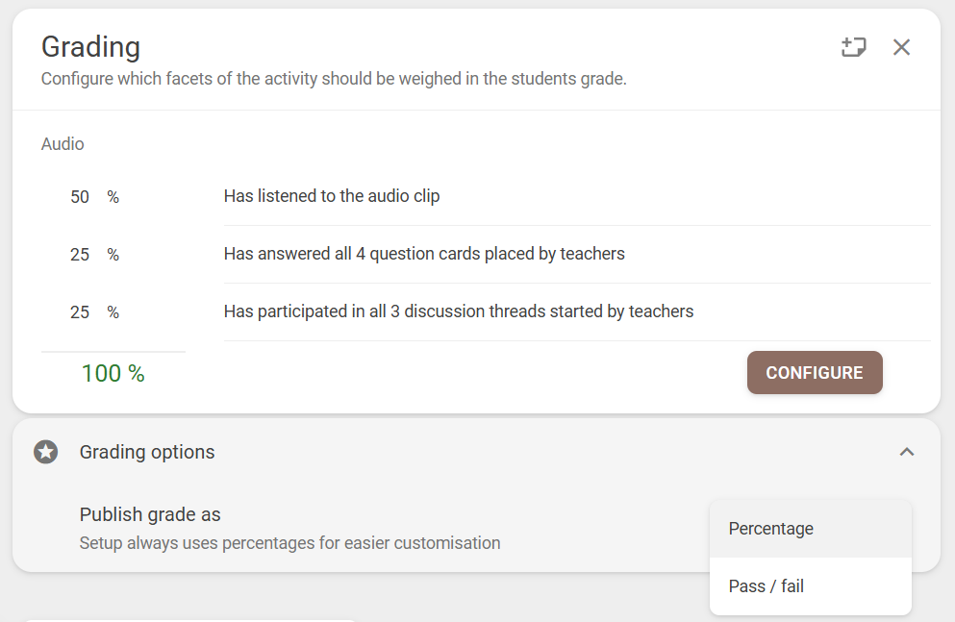Choose the Pass / fail option

tap(767, 586)
